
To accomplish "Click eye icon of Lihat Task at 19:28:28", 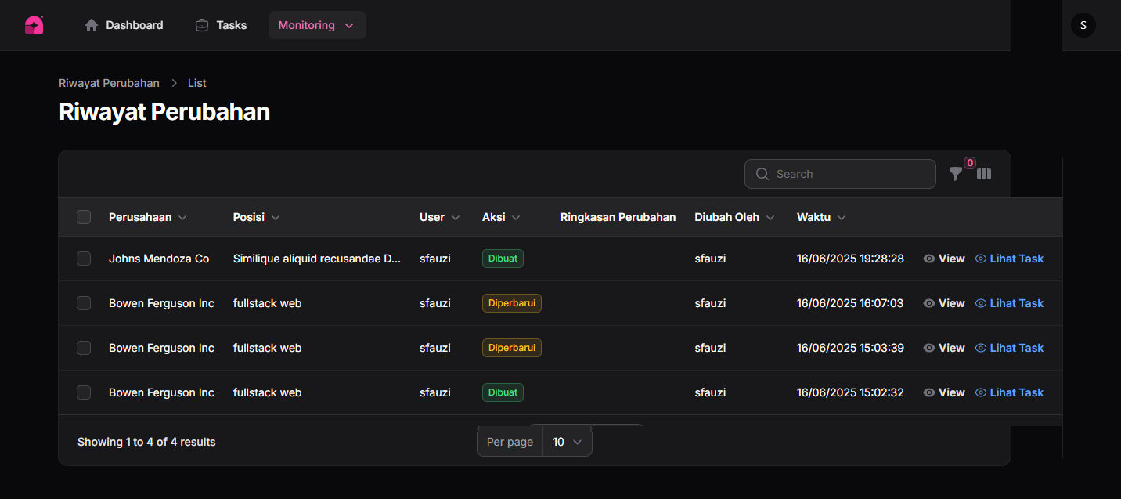I will click(x=981, y=259).
